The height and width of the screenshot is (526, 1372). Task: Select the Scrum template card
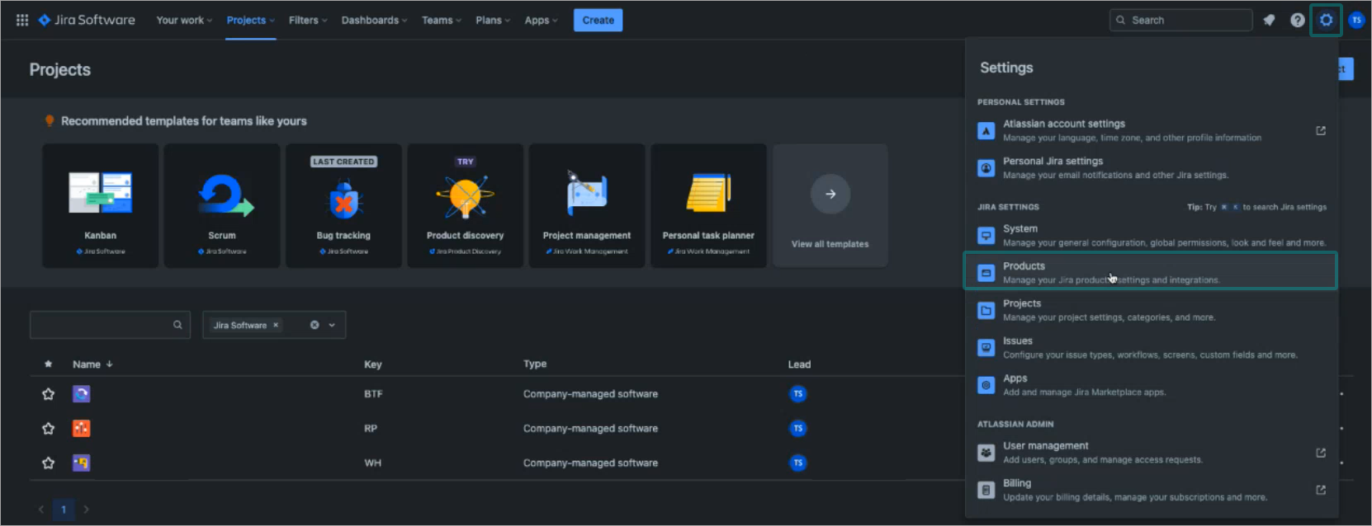[222, 205]
